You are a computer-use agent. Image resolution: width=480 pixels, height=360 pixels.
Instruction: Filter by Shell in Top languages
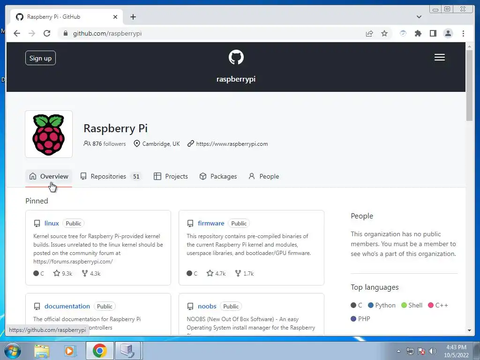[x=412, y=305]
